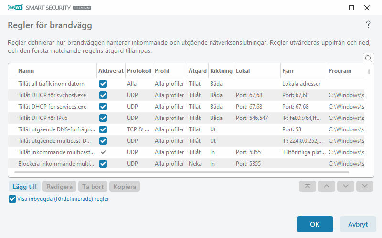Viewport: 382px width, 238px height.
Task: Select row Tillåt DHCP för IPv6
Action: (x=186, y=118)
